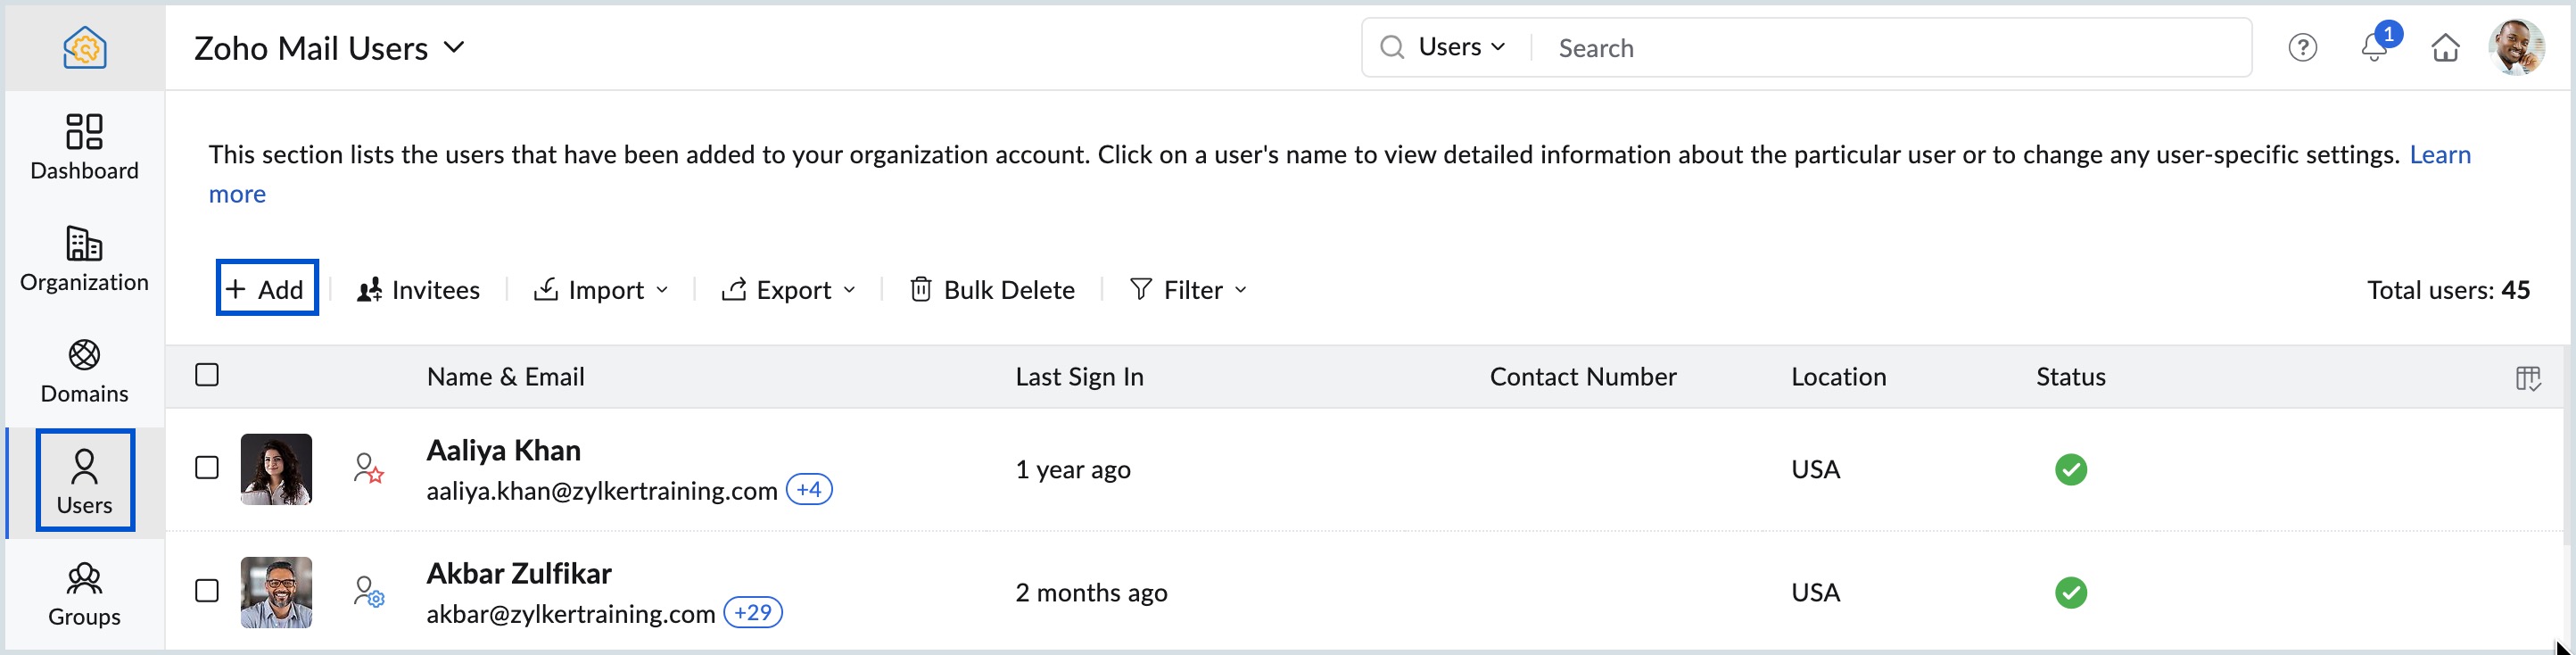The width and height of the screenshot is (2576, 655).
Task: Click the Add user button
Action: (267, 288)
